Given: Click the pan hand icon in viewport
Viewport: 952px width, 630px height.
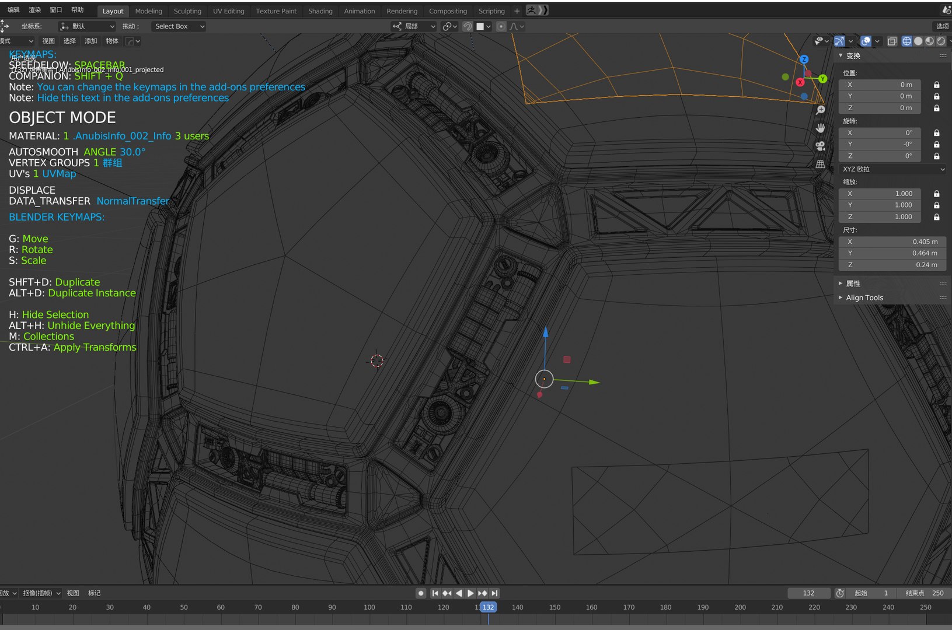Looking at the screenshot, I should coord(821,128).
